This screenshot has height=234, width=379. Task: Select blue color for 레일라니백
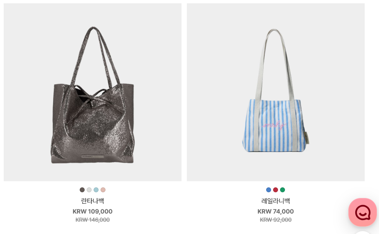coord(269,190)
